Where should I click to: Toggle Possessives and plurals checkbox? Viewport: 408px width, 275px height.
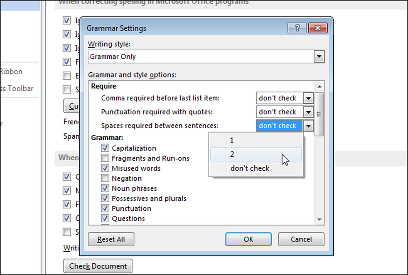pyautogui.click(x=105, y=198)
